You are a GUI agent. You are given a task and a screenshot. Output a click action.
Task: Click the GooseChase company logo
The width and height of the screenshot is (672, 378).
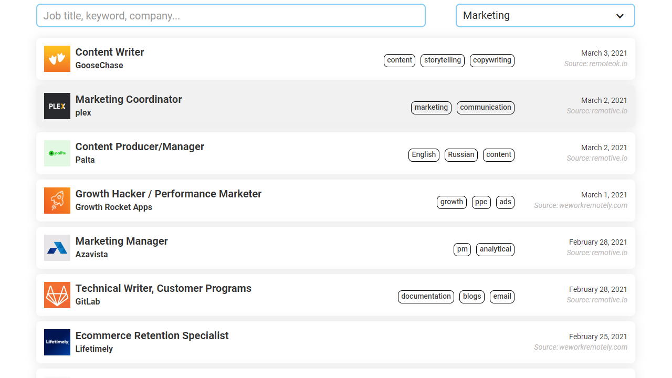pyautogui.click(x=57, y=59)
